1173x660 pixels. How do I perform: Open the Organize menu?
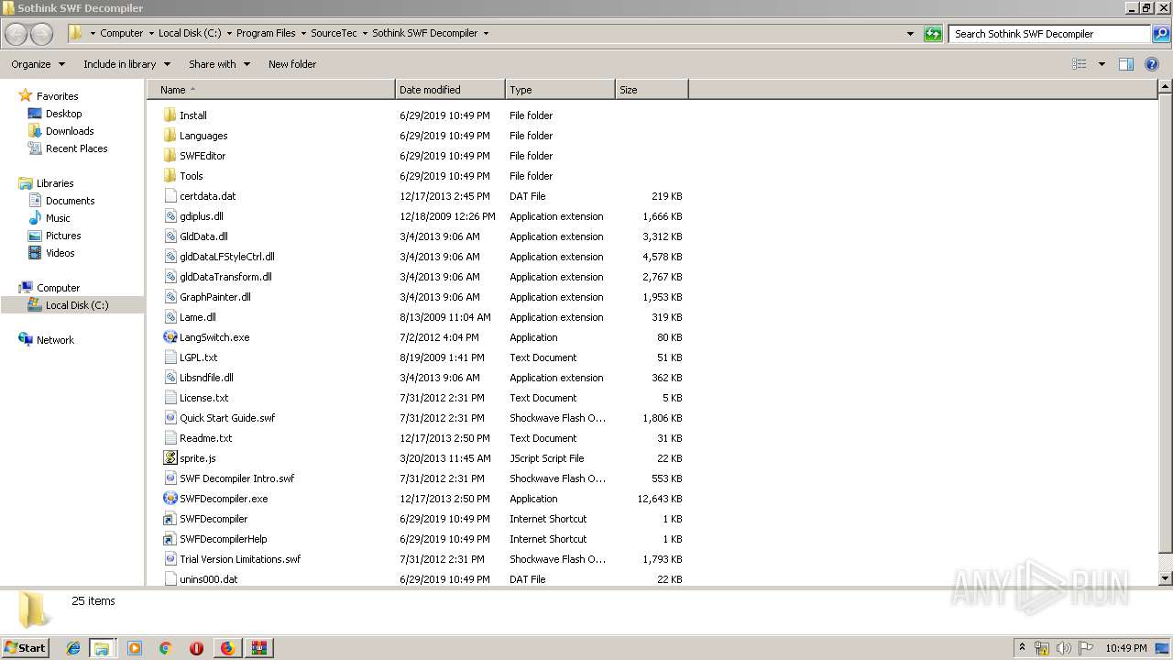[x=38, y=64]
